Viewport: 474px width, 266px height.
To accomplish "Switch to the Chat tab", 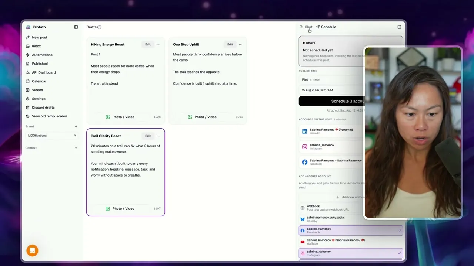I will tap(306, 27).
